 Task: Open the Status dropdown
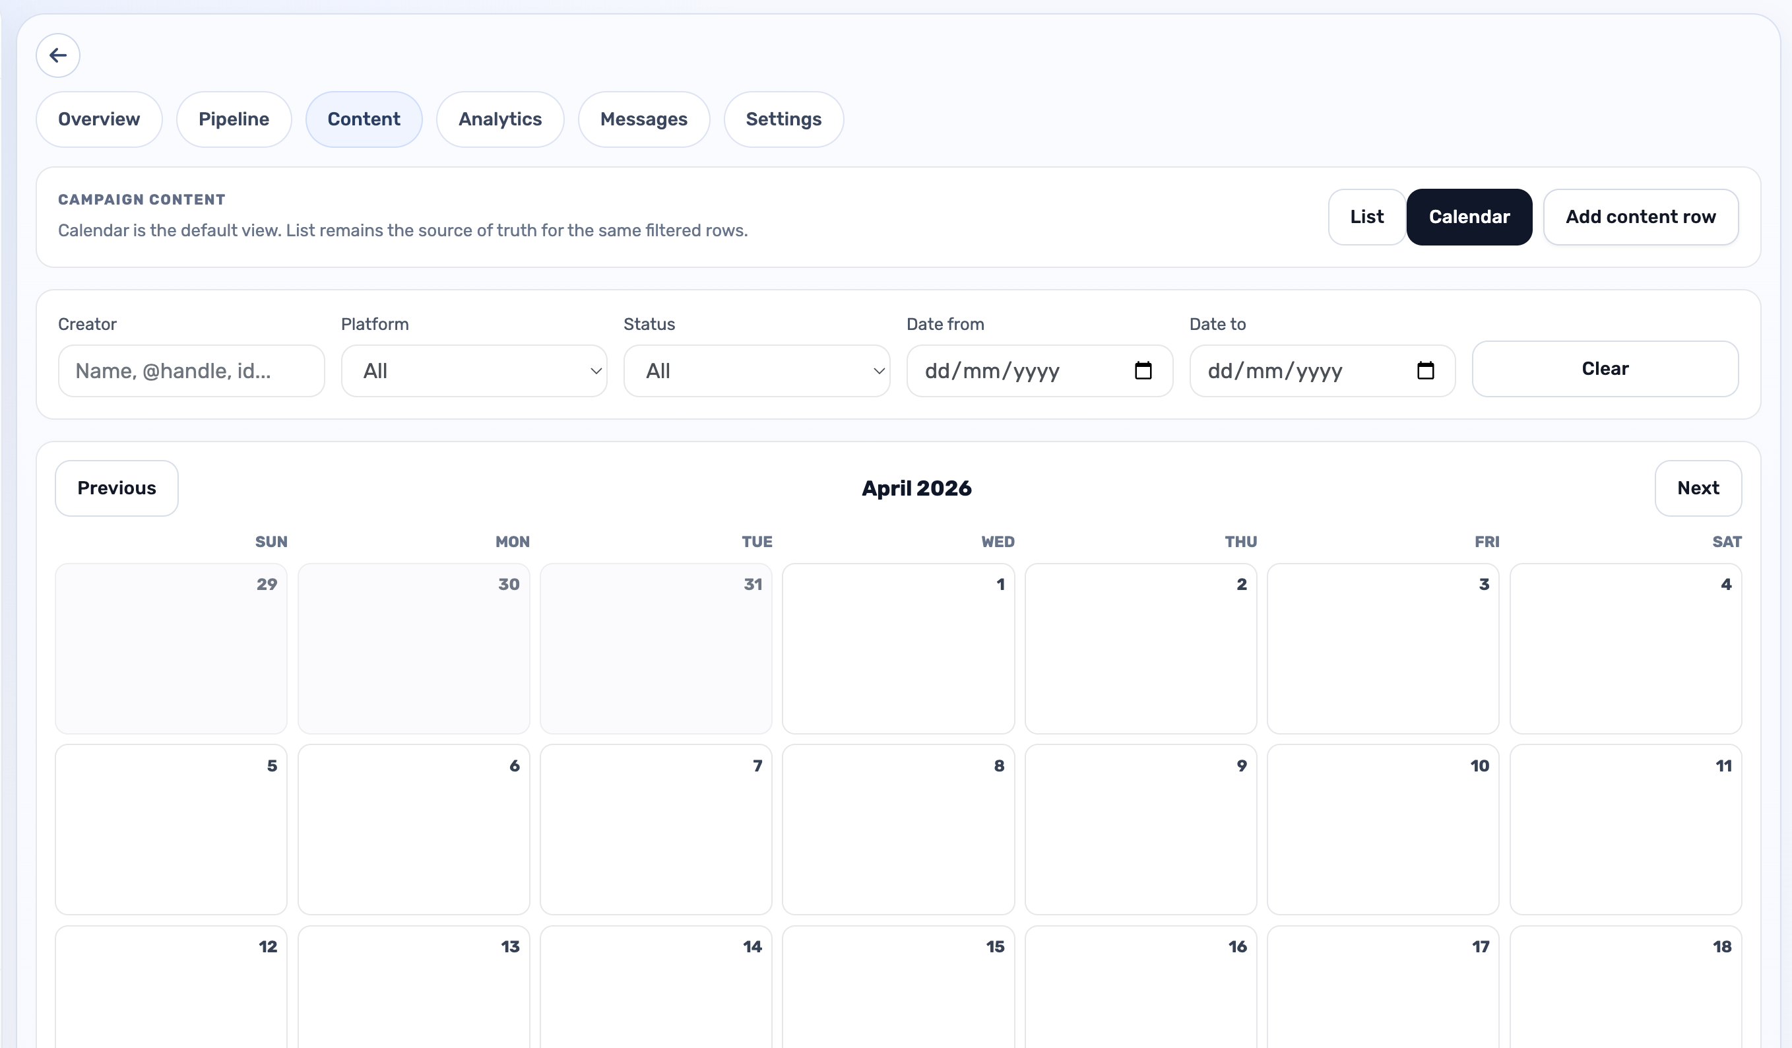(x=756, y=371)
